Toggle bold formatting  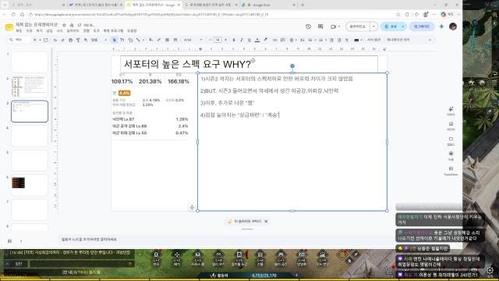tap(234, 40)
